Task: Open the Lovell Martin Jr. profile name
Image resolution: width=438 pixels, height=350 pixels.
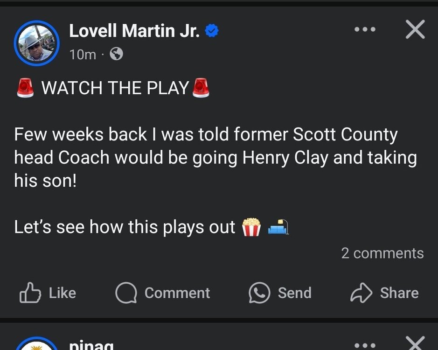Action: click(x=134, y=30)
